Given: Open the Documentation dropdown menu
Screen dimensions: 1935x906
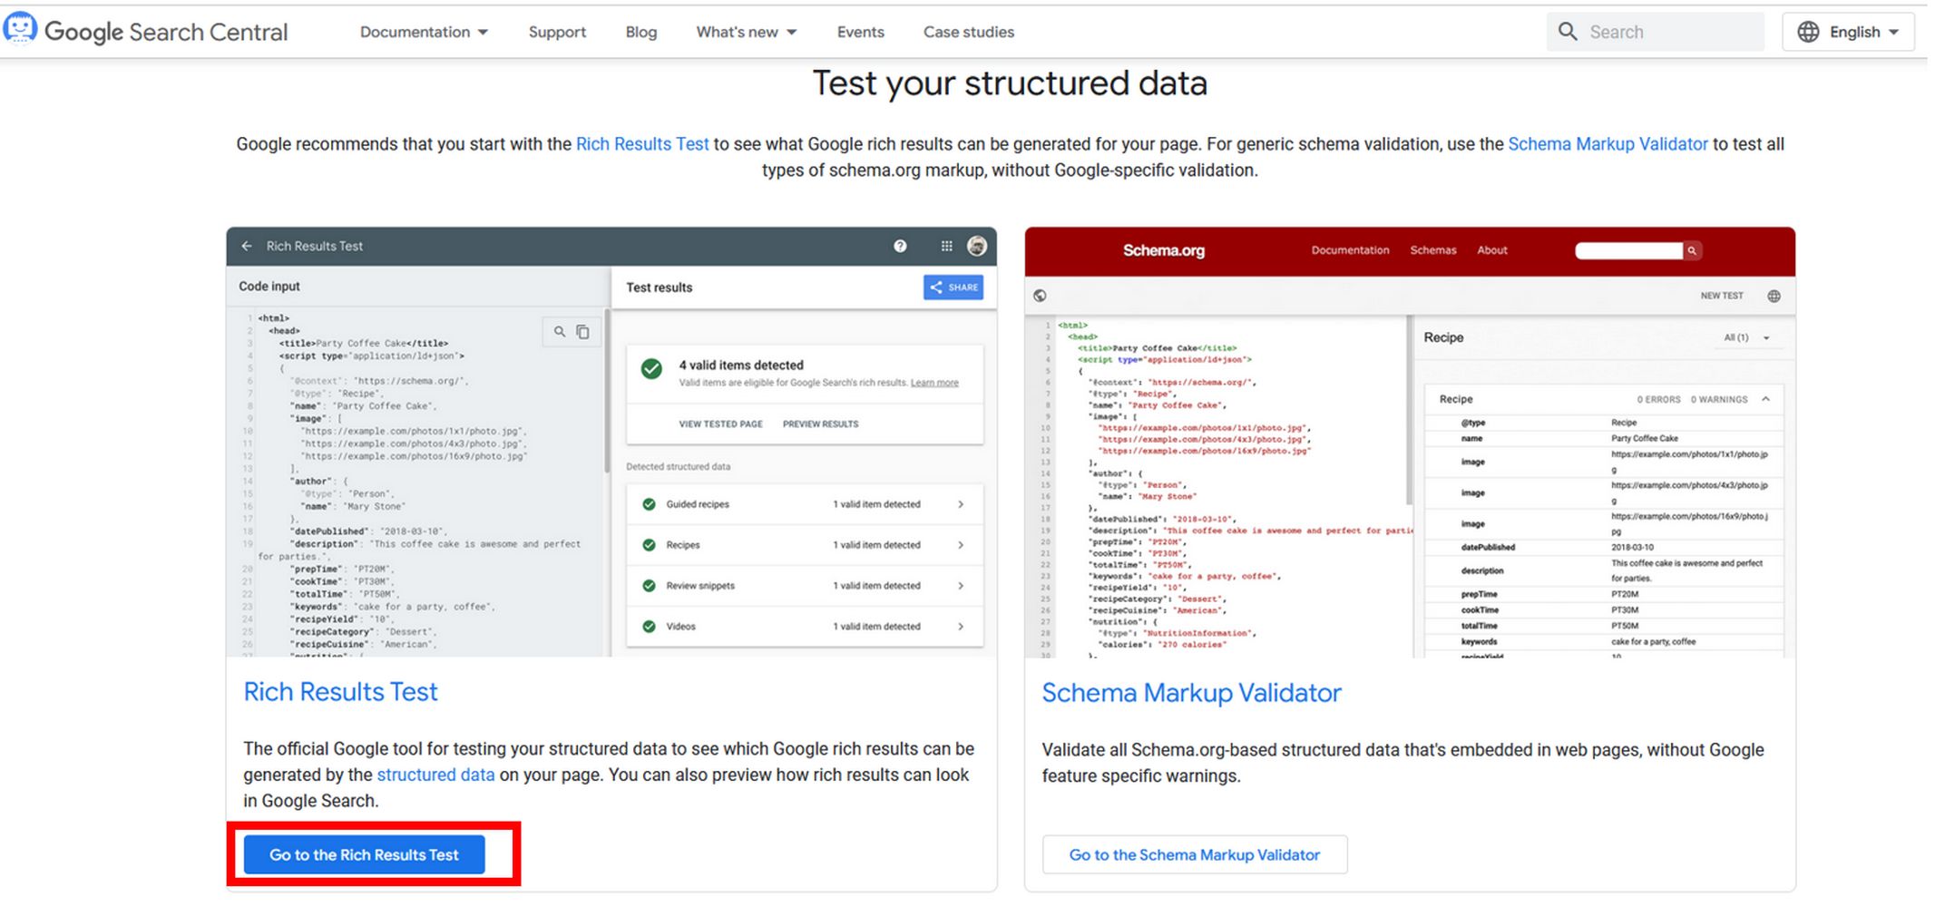Looking at the screenshot, I should pos(424,32).
